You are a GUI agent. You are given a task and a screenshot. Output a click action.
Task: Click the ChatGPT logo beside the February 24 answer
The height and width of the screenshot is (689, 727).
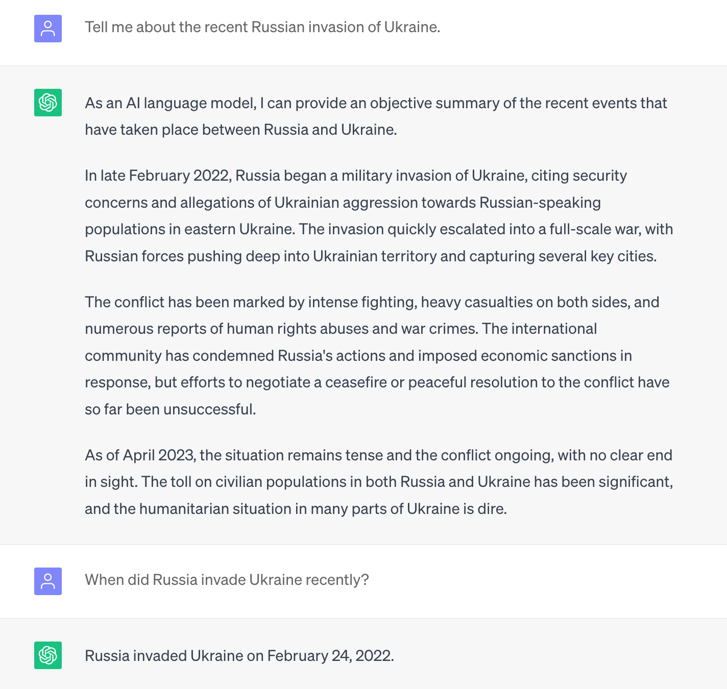tap(48, 655)
